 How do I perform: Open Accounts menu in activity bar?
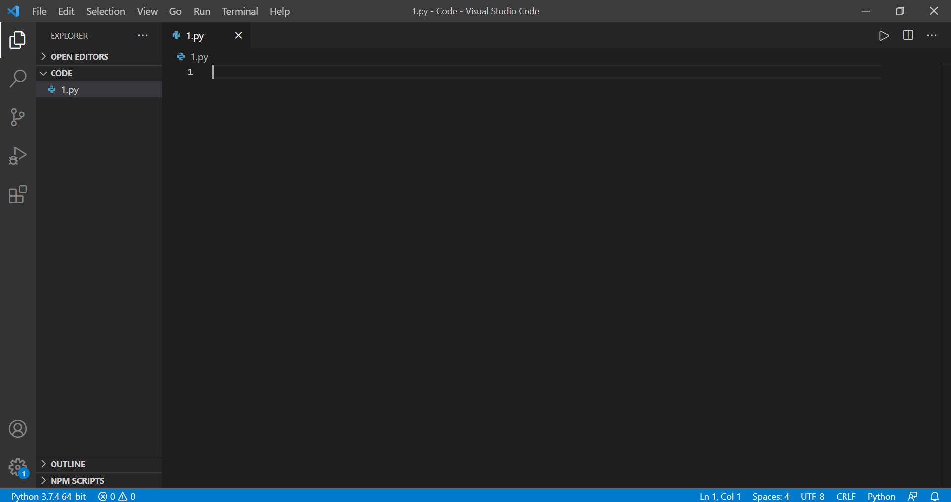point(18,429)
